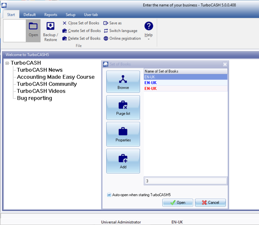Collapse the TurboCASH tree node
The width and height of the screenshot is (259, 225).
(x=7, y=63)
